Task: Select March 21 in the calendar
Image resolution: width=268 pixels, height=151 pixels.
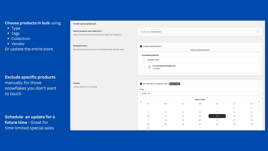Action: click(x=217, y=120)
